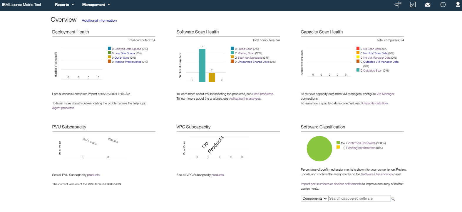
Task: Click Software Scan Health panel heading
Action: (197, 32)
